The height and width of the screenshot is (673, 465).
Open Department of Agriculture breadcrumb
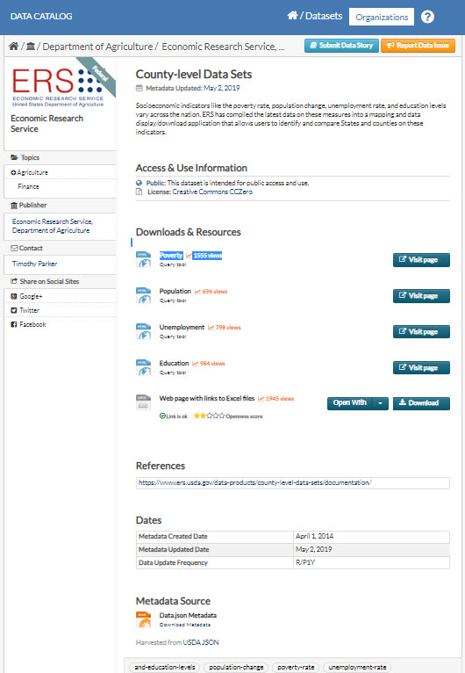coord(97,47)
